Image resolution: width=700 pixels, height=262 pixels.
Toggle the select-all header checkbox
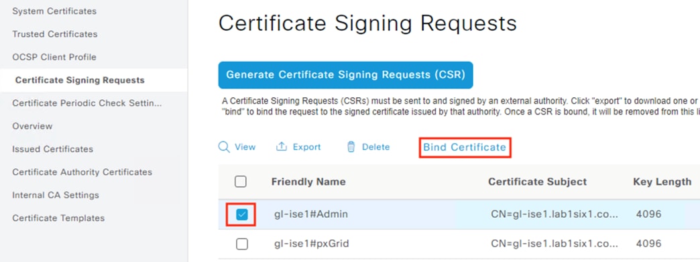(x=240, y=182)
